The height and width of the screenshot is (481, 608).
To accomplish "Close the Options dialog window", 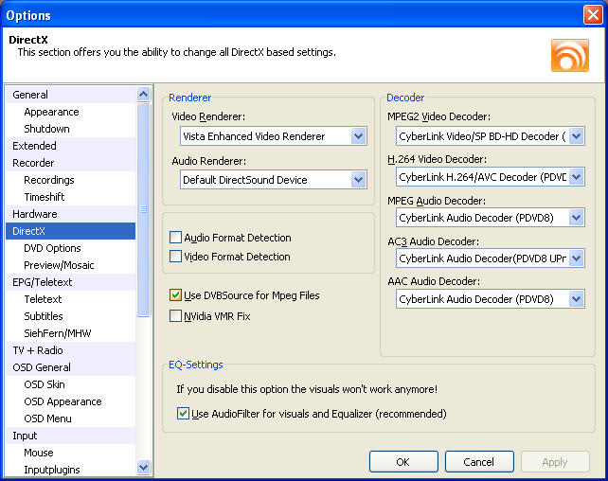I will [593, 15].
